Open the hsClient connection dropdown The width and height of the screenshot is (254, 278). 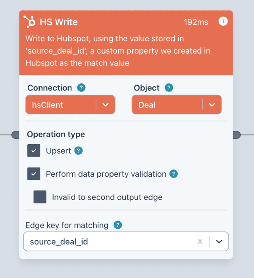(70, 104)
